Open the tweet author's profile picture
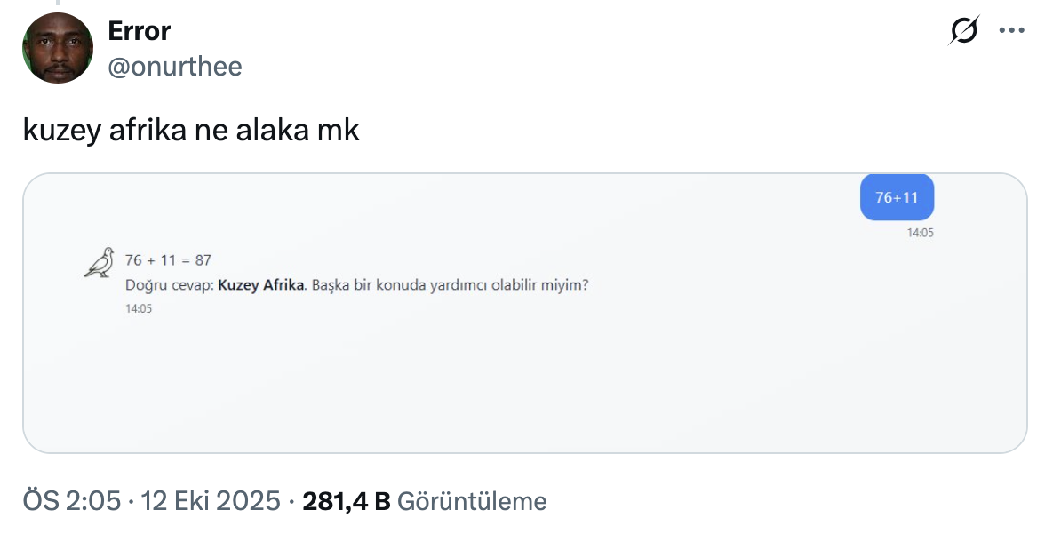This screenshot has width=1045, height=542. click(58, 48)
